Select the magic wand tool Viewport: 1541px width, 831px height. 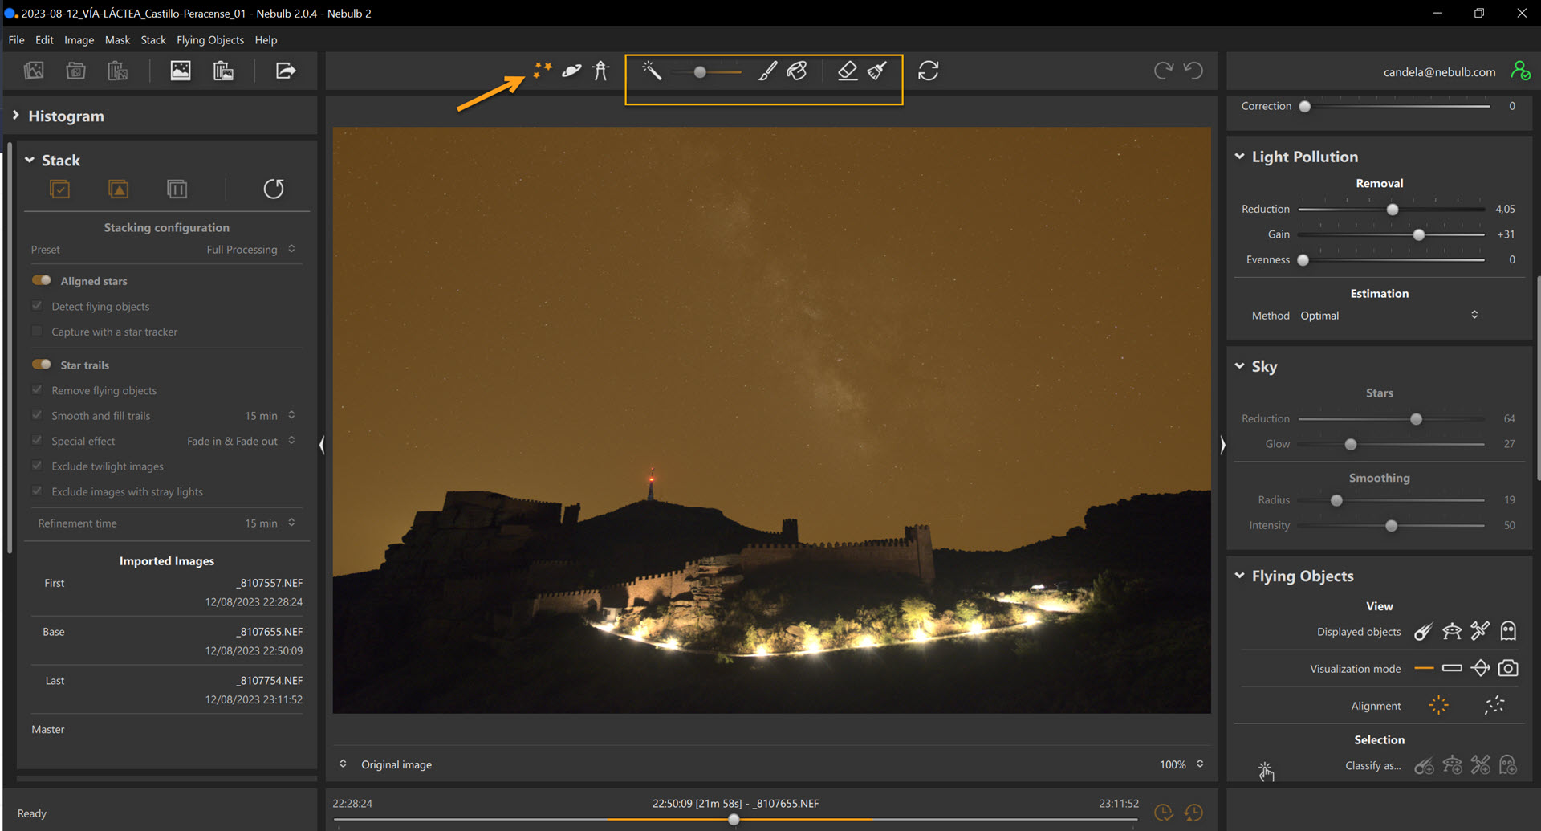651,71
